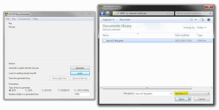
Task: Click the search magnifier icon
Action: [x=210, y=13]
